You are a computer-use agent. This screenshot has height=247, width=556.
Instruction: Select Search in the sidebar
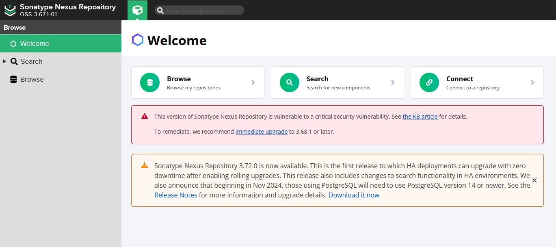61,61
